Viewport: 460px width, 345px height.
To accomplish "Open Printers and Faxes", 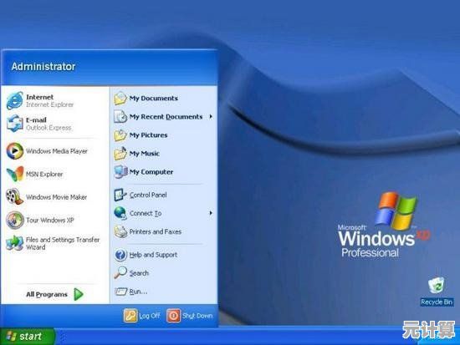I will coord(163,231).
